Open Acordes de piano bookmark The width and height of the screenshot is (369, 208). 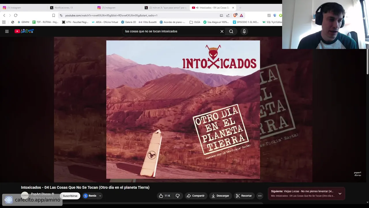point(172,22)
